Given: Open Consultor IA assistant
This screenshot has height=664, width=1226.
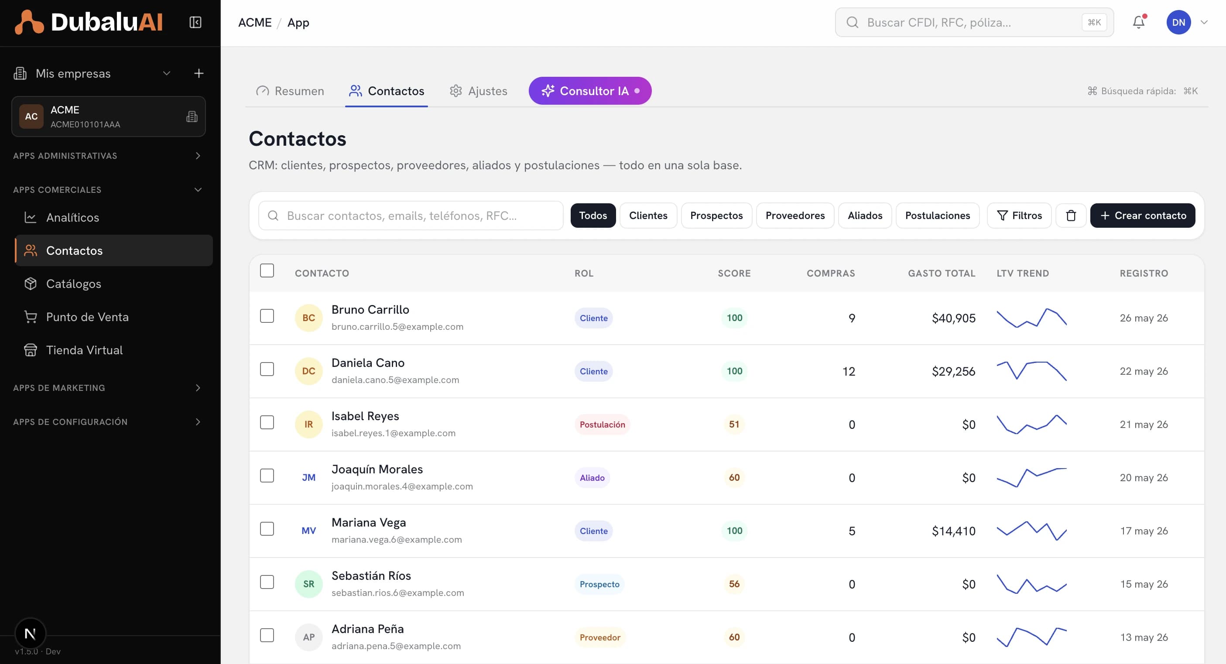Looking at the screenshot, I should tap(590, 91).
